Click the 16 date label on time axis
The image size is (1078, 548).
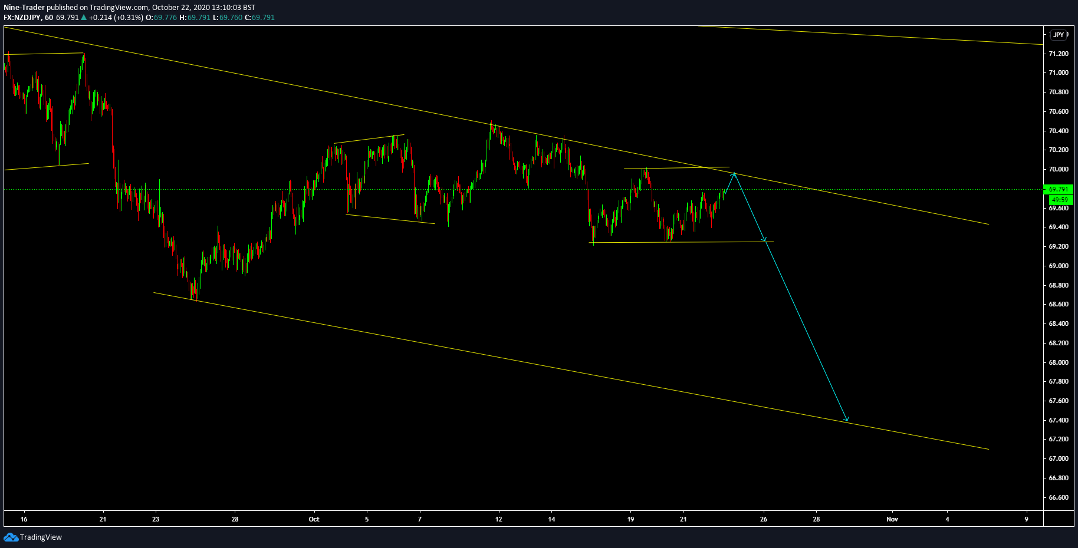(24, 519)
